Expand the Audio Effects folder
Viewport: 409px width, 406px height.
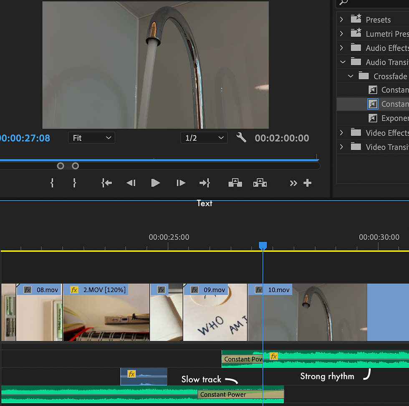tap(341, 48)
